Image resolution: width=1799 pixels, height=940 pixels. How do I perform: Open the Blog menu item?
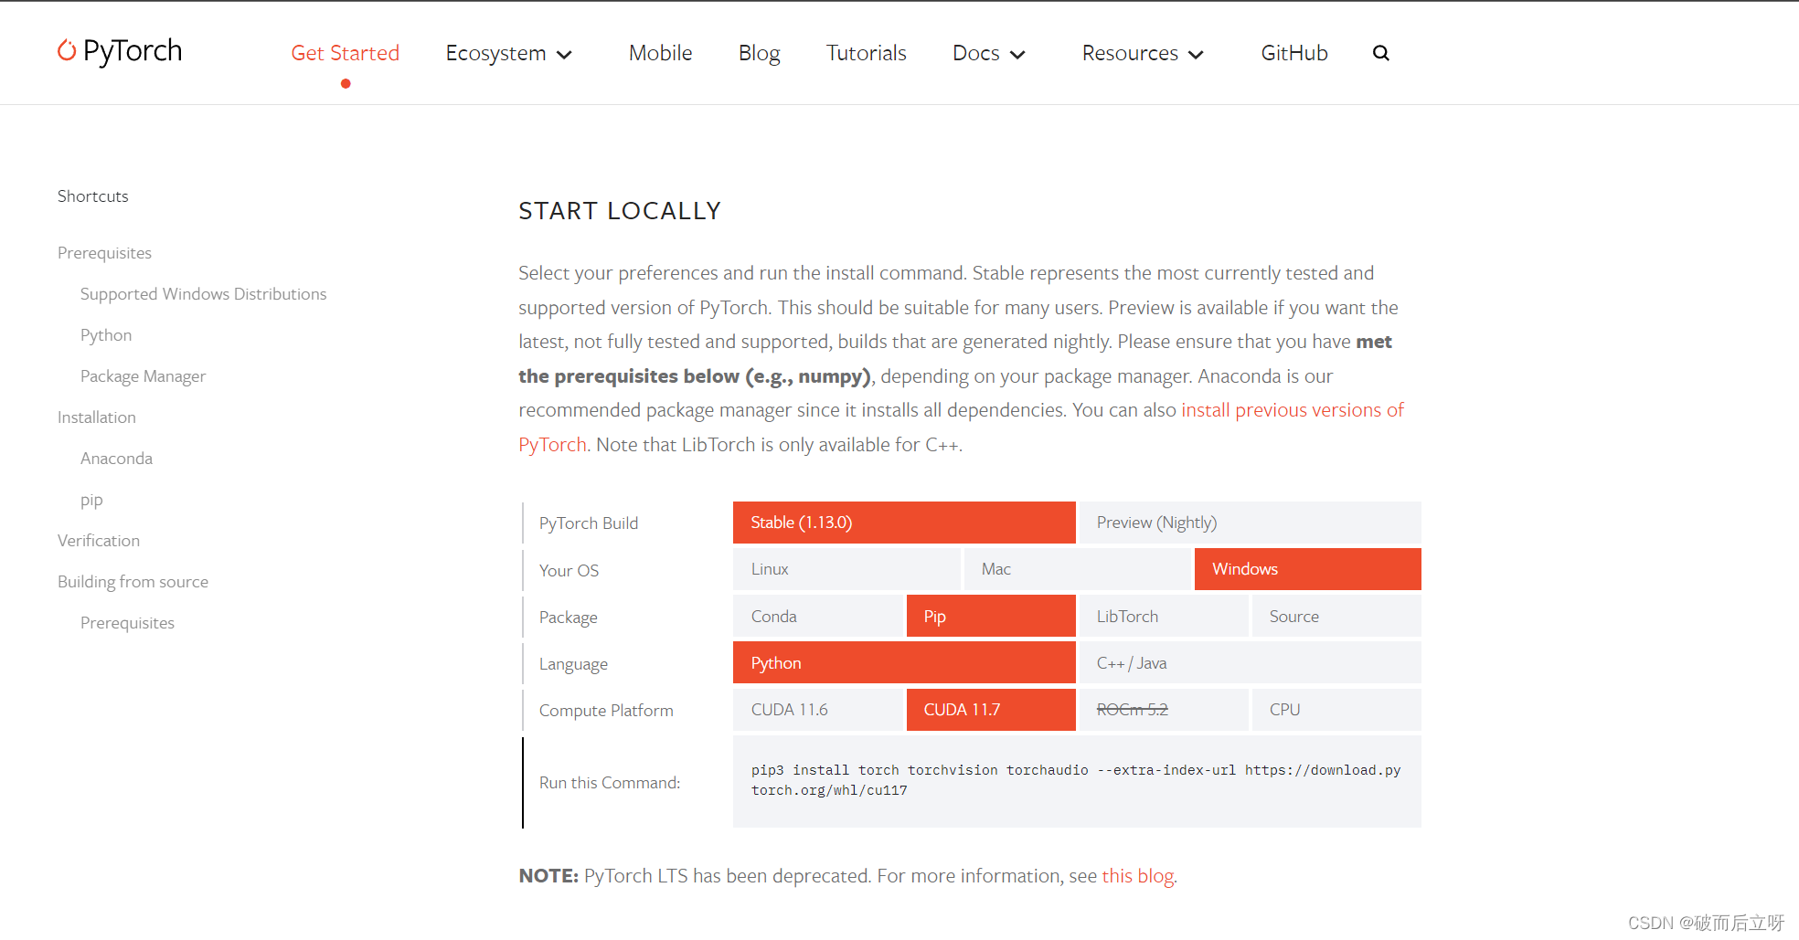759,53
